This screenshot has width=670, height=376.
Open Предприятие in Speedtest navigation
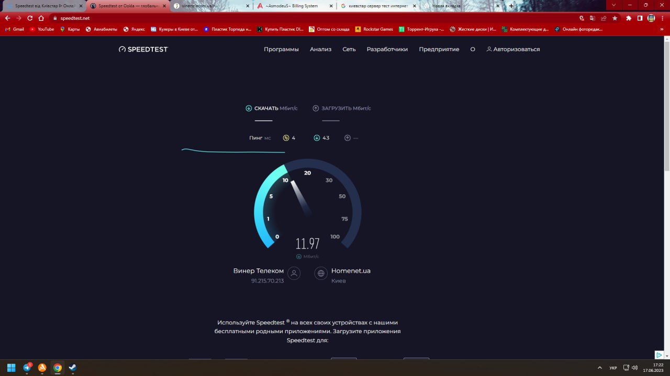(x=439, y=49)
